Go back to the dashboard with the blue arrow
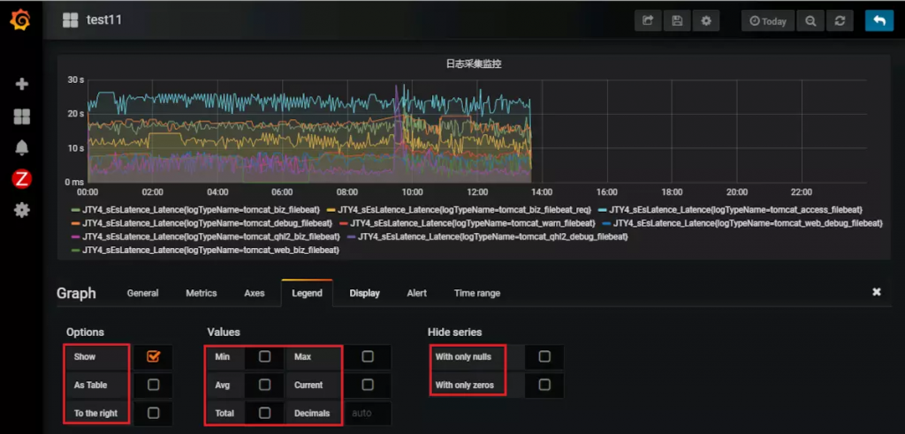The width and height of the screenshot is (905, 434). pos(879,21)
